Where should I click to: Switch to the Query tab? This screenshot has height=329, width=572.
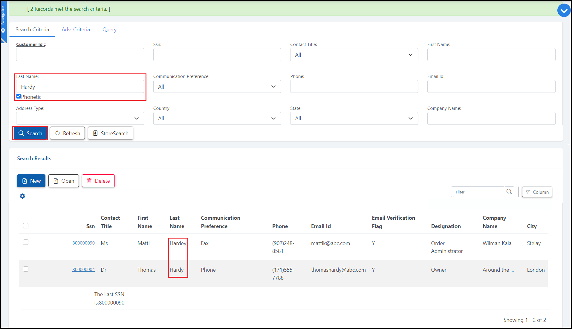click(109, 30)
